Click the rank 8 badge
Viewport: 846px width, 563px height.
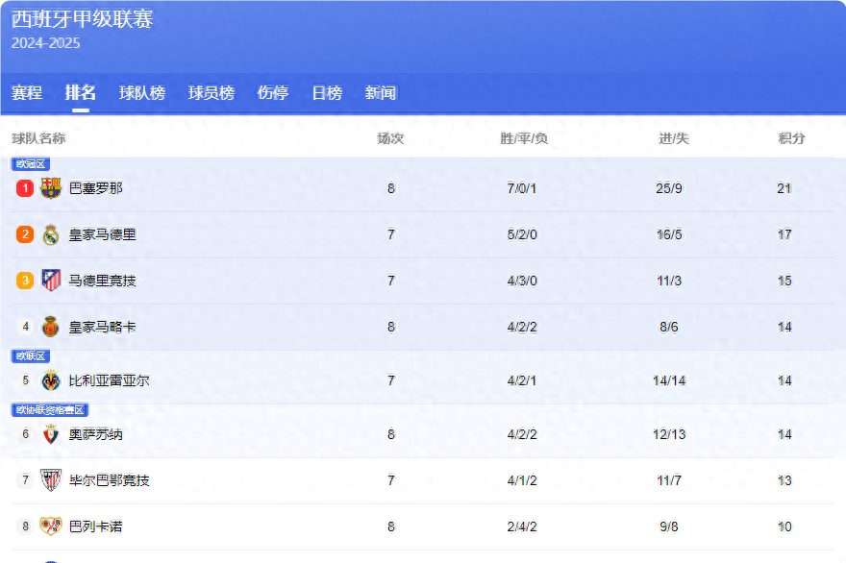[25, 526]
